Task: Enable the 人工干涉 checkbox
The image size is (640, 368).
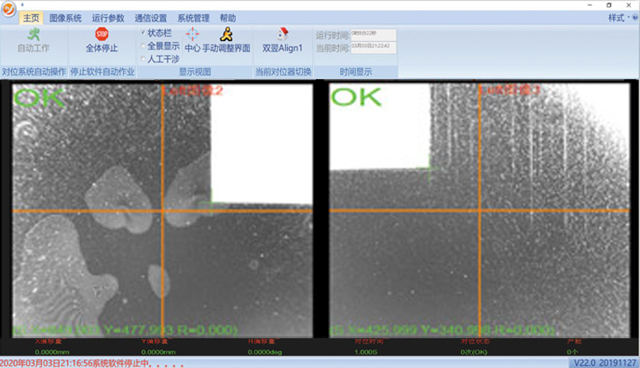Action: click(x=144, y=58)
